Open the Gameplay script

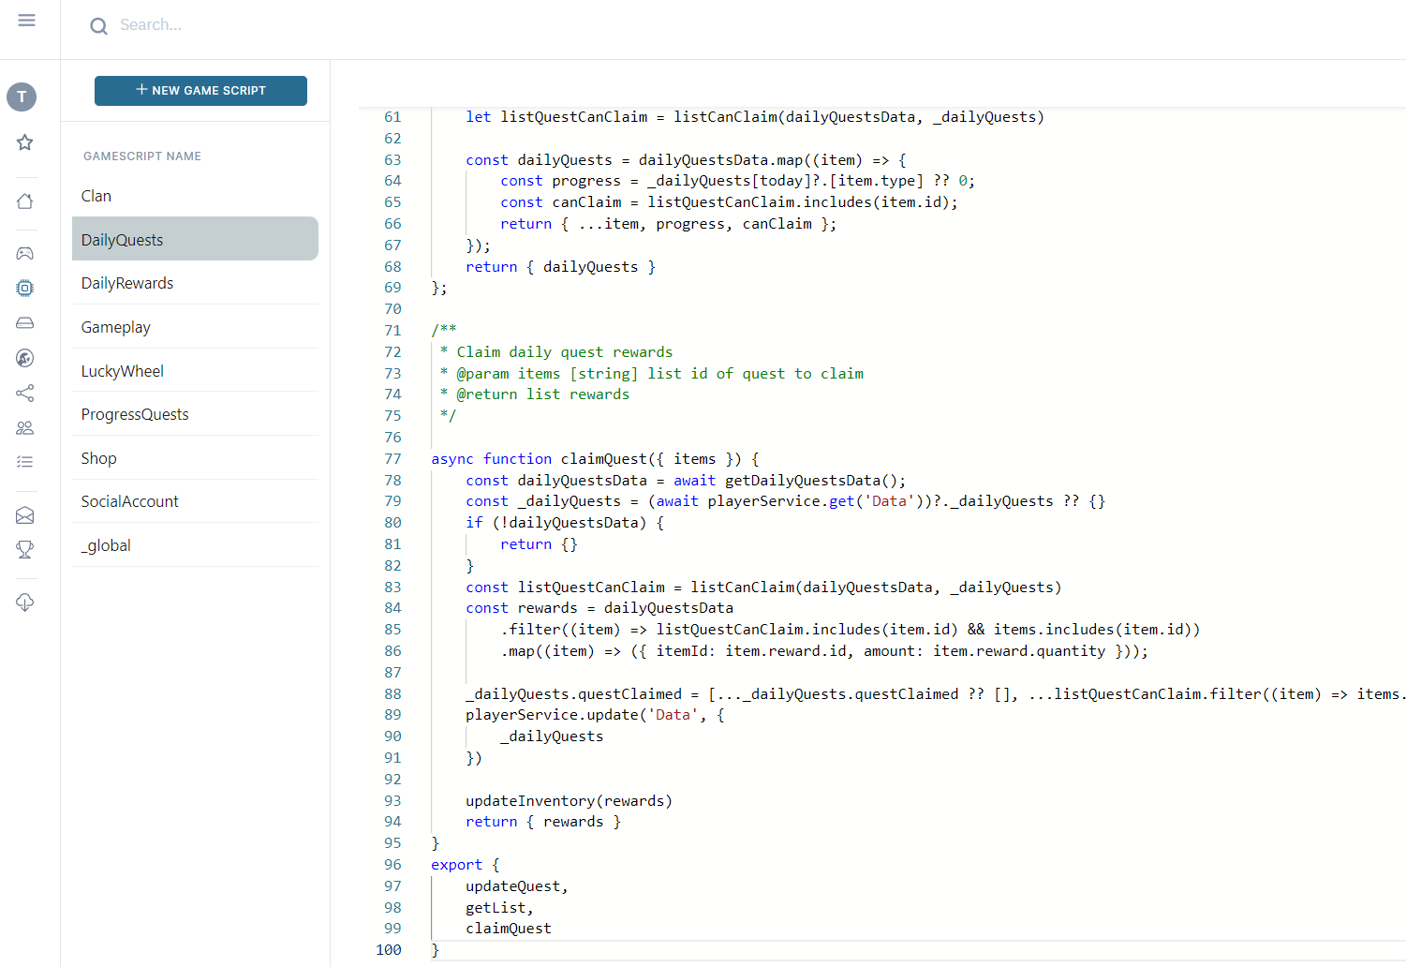point(195,327)
